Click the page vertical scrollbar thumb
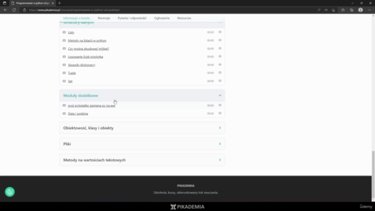The width and height of the screenshot is (375, 211). click(373, 175)
